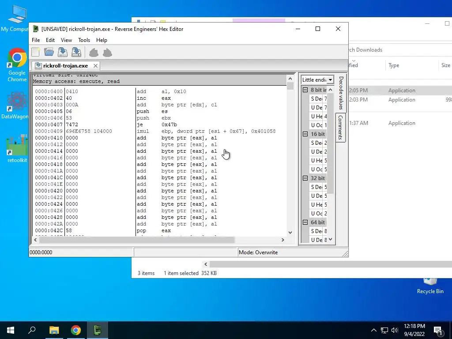Close the rickroll-trojan.exe document tab
This screenshot has width=452, height=339.
point(95,66)
